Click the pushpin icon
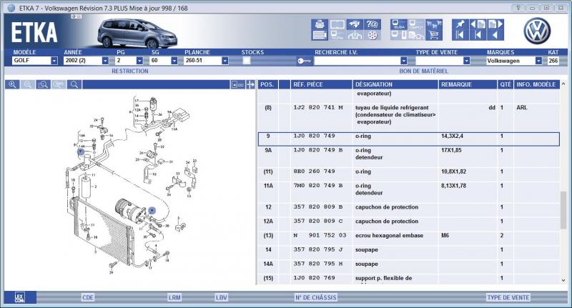Viewport: 572px width, 308px height. coord(460,24)
